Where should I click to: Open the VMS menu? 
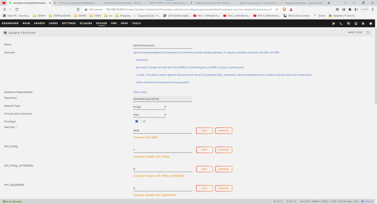pyautogui.click(x=114, y=23)
